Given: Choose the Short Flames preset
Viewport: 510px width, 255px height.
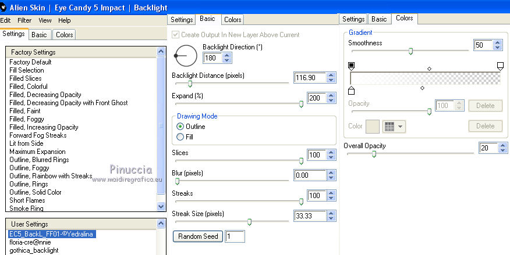Looking at the screenshot, I should coord(27,200).
